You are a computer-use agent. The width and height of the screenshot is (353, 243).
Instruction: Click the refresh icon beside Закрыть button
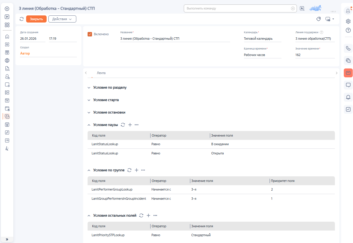(x=22, y=19)
